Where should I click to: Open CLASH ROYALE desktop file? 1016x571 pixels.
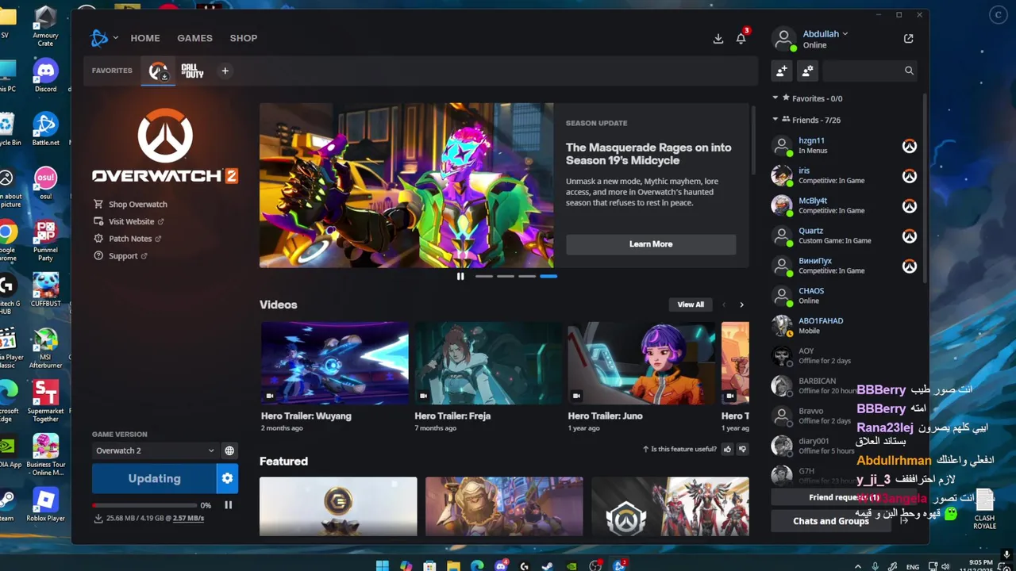984,510
